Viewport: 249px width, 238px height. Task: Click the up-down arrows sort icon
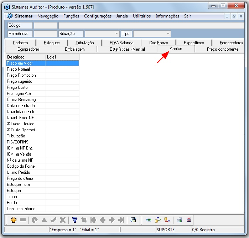tap(84, 220)
